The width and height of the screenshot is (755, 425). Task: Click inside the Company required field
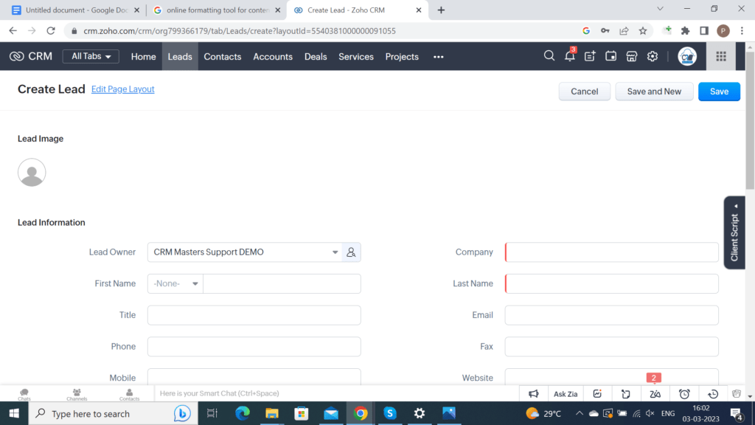pos(611,252)
